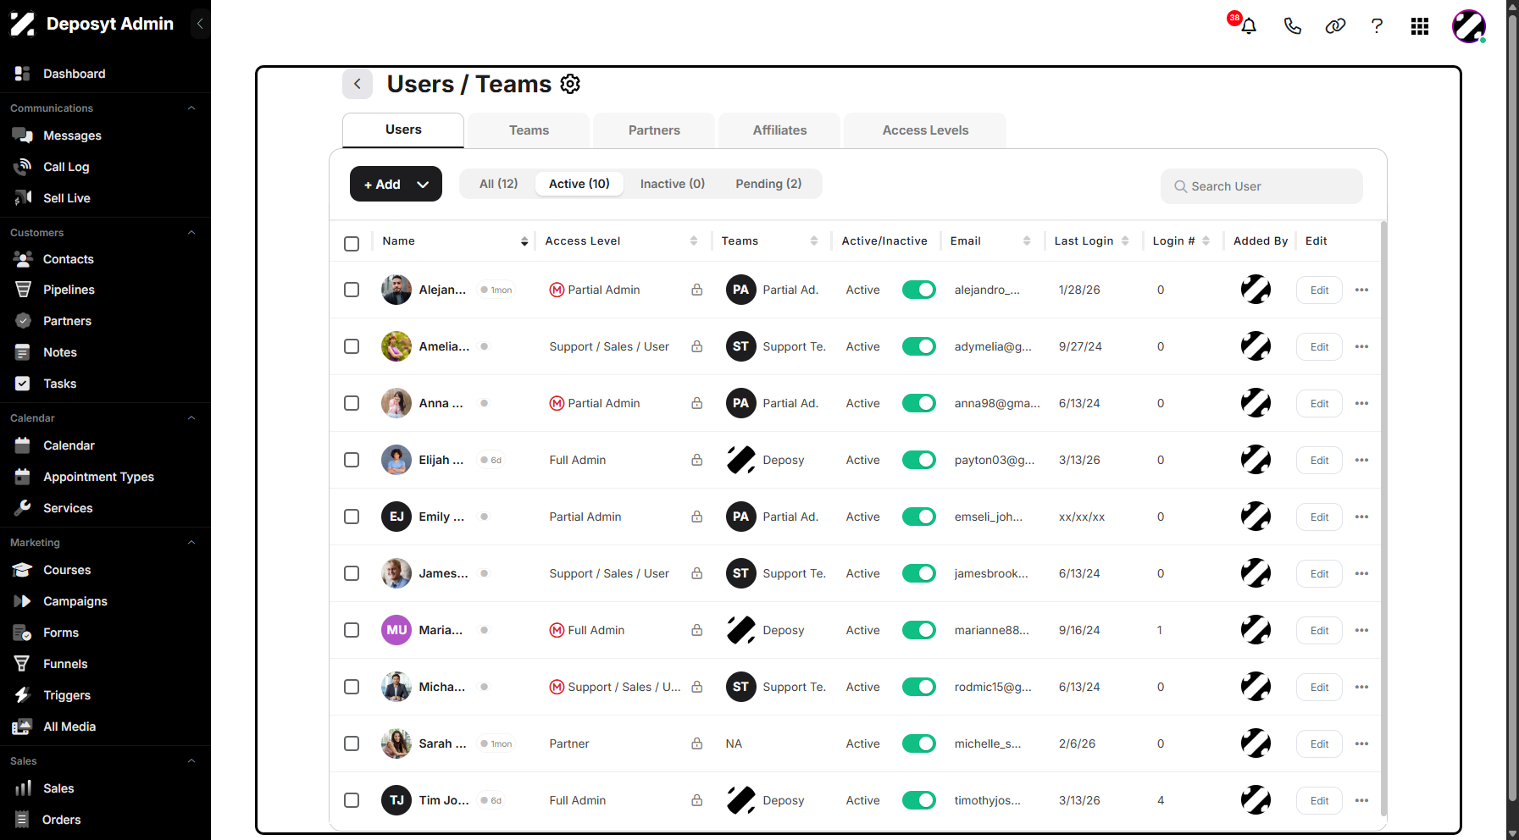Toggle the select-all checkbox in table header

click(x=352, y=244)
